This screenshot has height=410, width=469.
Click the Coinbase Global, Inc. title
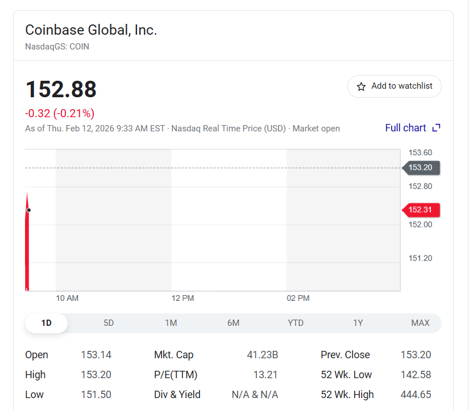[x=91, y=30]
